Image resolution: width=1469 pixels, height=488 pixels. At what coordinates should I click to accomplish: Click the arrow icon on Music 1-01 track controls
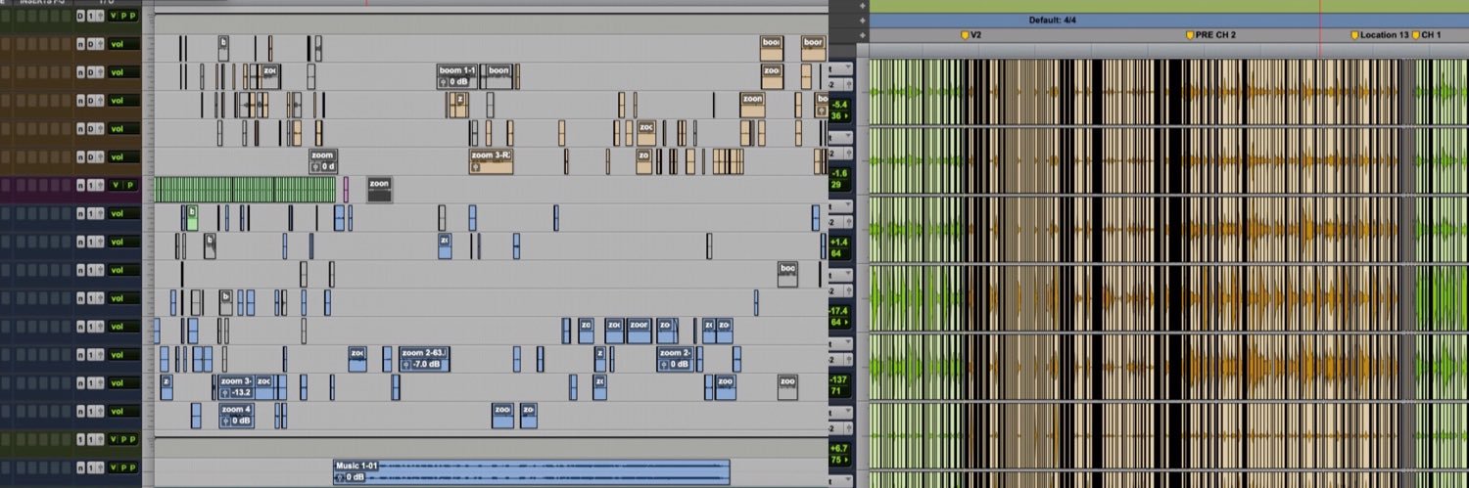point(101,468)
